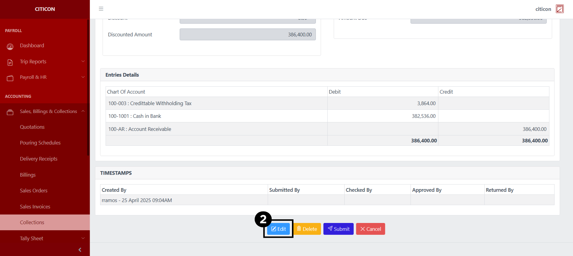The width and height of the screenshot is (573, 256).
Task: Open the citicon user profile icon
Action: (559, 9)
